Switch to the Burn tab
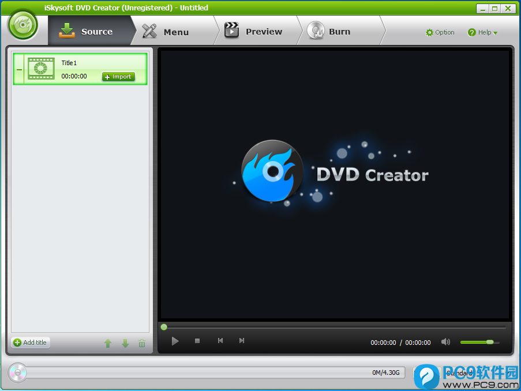Image resolution: width=521 pixels, height=391 pixels. point(340,31)
